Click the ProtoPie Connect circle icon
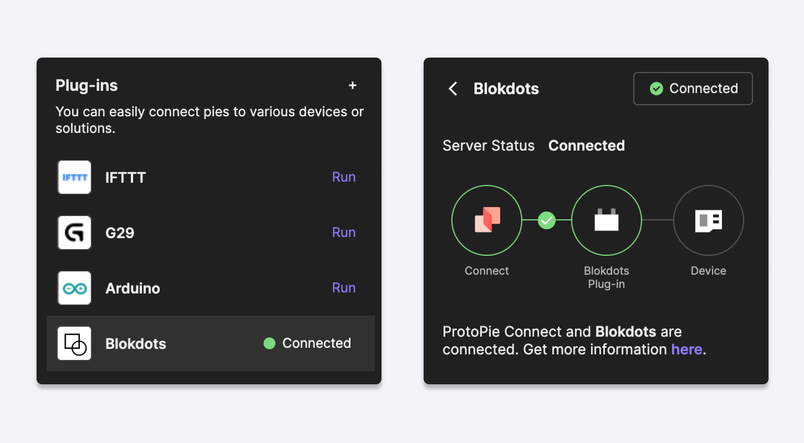The width and height of the screenshot is (804, 443). (487, 220)
